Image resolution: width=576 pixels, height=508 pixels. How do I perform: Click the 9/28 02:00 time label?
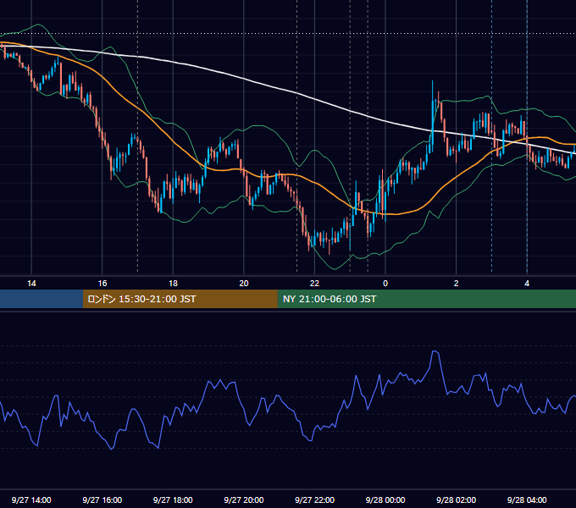[x=456, y=500]
